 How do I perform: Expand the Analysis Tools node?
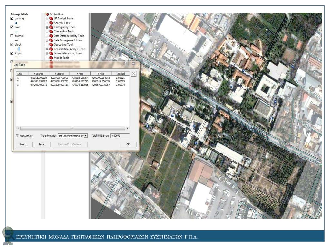(x=47, y=23)
